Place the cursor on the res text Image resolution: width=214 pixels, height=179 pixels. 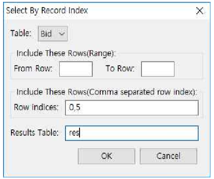(x=74, y=133)
